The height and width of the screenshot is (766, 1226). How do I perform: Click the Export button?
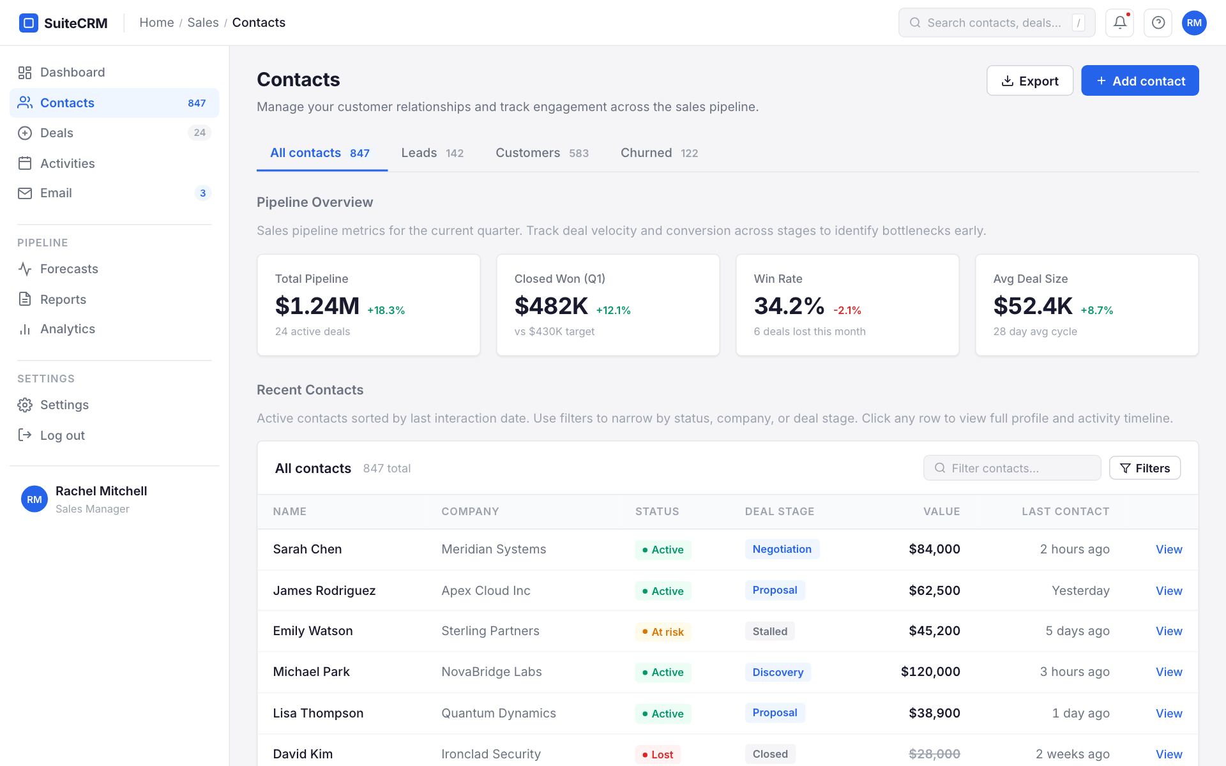(1029, 81)
